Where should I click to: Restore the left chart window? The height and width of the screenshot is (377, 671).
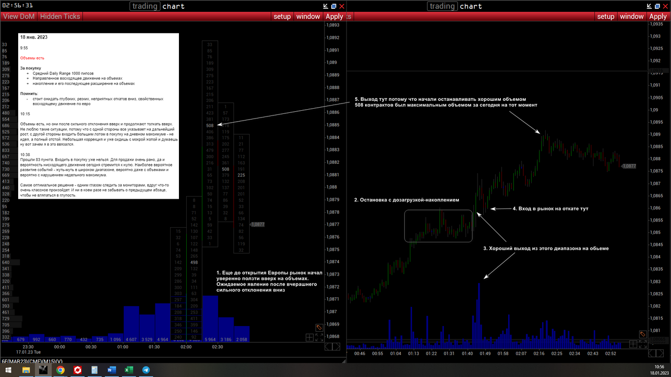pos(333,6)
